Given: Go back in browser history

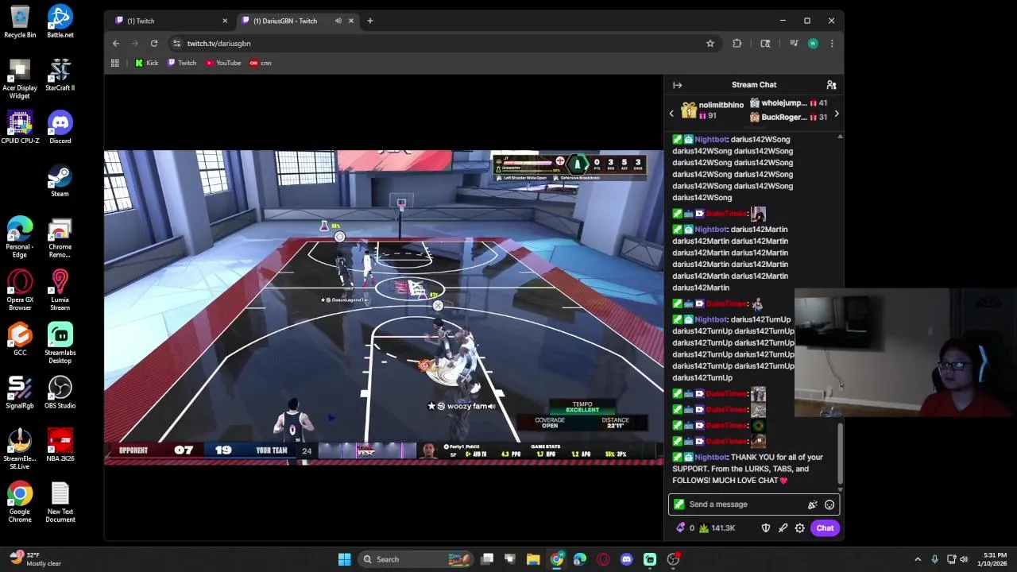Looking at the screenshot, I should coord(116,44).
